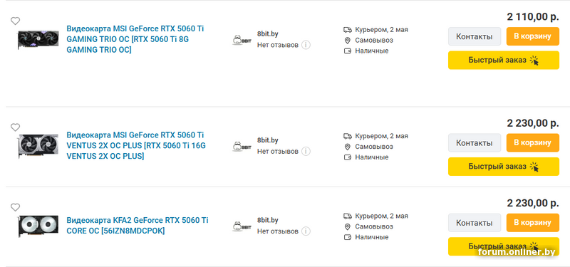The height and width of the screenshot is (267, 570).
Task: Click Быстрый заказ for the 2 110,00 offer
Action: [x=504, y=61]
